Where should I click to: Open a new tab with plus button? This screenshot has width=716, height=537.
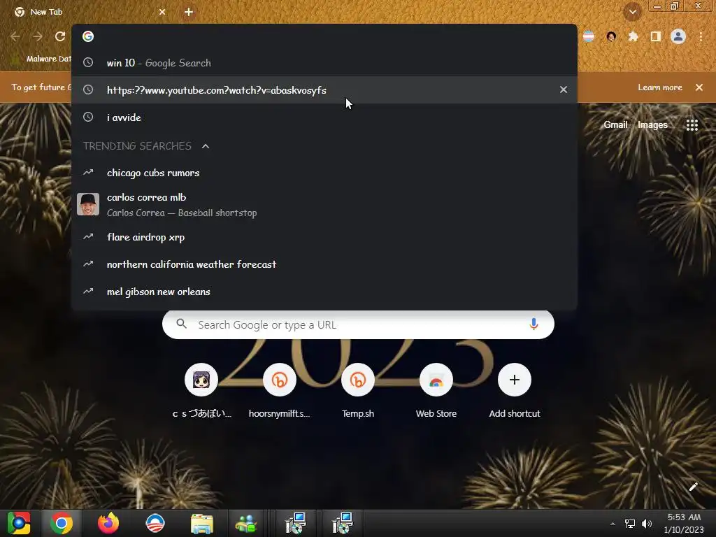[x=189, y=12]
